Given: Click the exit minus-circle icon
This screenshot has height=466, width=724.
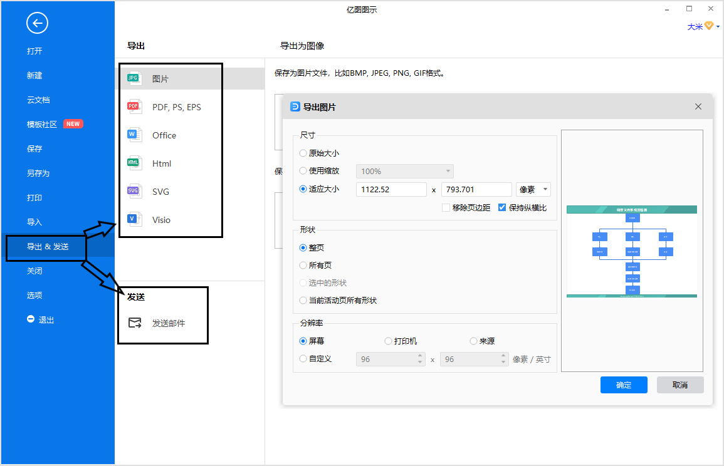Looking at the screenshot, I should (31, 319).
